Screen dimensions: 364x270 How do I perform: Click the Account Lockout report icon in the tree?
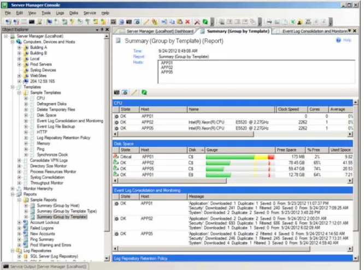pyautogui.click(x=26, y=222)
